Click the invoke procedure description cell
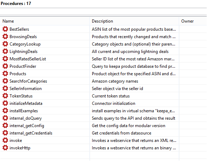The image size is (207, 161). (x=134, y=141)
